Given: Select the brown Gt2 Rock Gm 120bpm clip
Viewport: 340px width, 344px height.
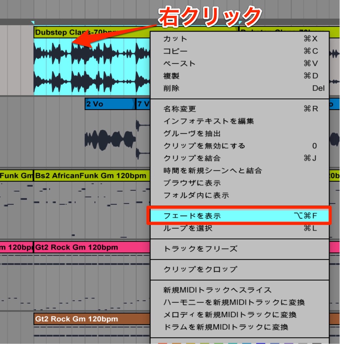Looking at the screenshot, I should 92,319.
